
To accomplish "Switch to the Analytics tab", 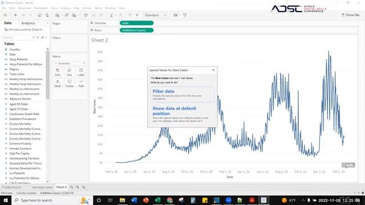I will (x=28, y=23).
